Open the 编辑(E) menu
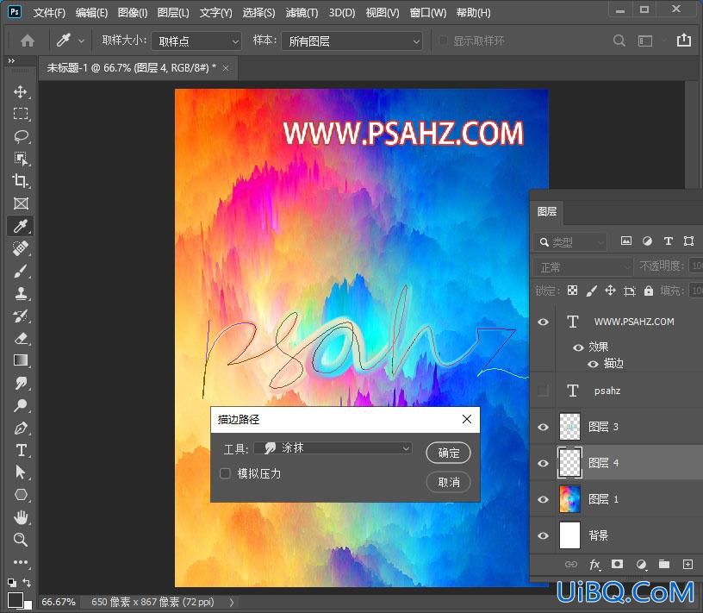This screenshot has width=703, height=613. (91, 13)
